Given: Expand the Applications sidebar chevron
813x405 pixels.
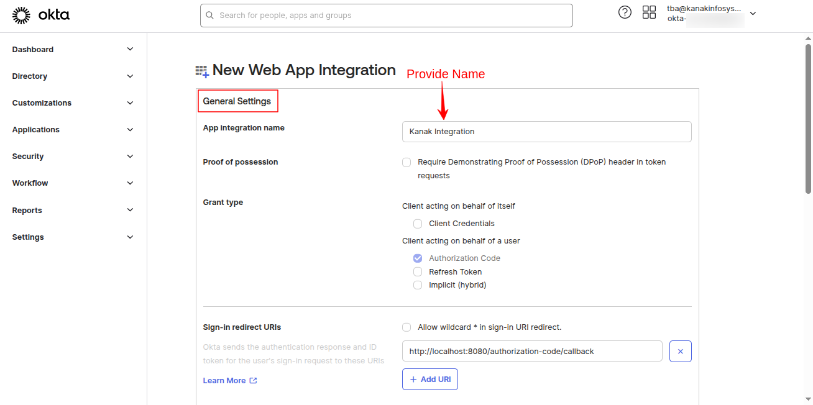Looking at the screenshot, I should [130, 130].
